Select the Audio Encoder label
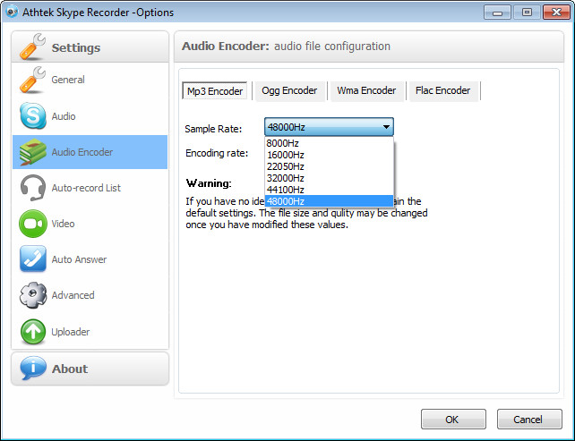Image resolution: width=575 pixels, height=441 pixels. click(x=82, y=152)
